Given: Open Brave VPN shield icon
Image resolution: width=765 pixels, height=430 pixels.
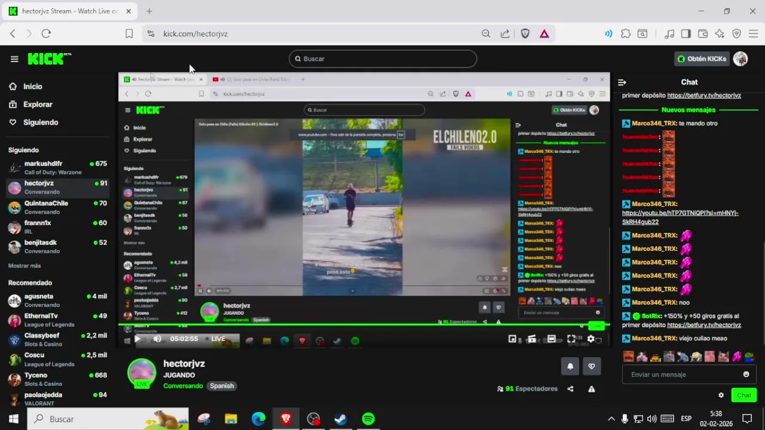Looking at the screenshot, I should [736, 33].
